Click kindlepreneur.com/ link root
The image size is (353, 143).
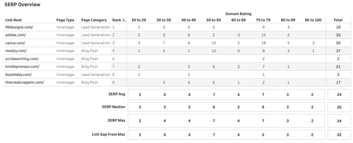(x=22, y=67)
